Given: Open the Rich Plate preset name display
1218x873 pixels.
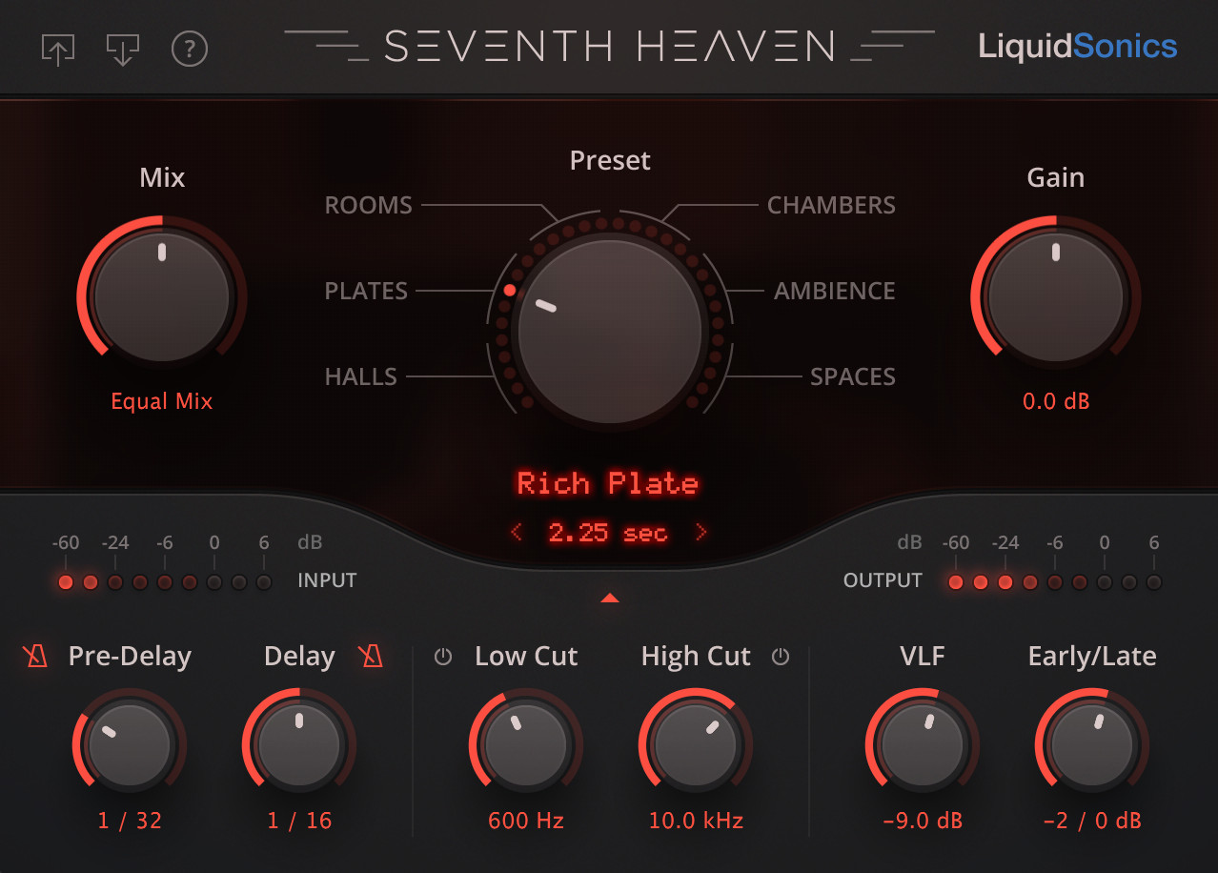Looking at the screenshot, I should click(x=608, y=484).
